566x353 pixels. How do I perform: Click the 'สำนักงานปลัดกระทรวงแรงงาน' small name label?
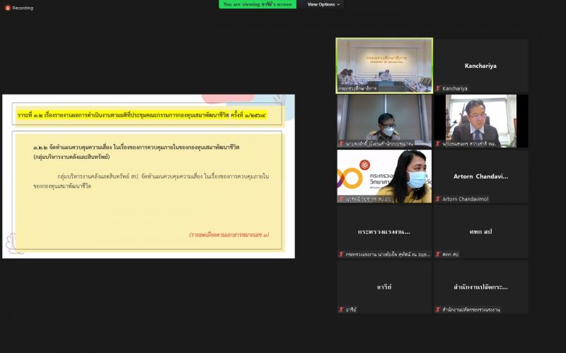click(471, 309)
